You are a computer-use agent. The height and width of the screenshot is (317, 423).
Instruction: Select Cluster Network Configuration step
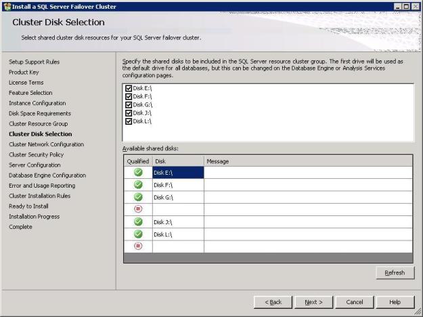tap(46, 144)
